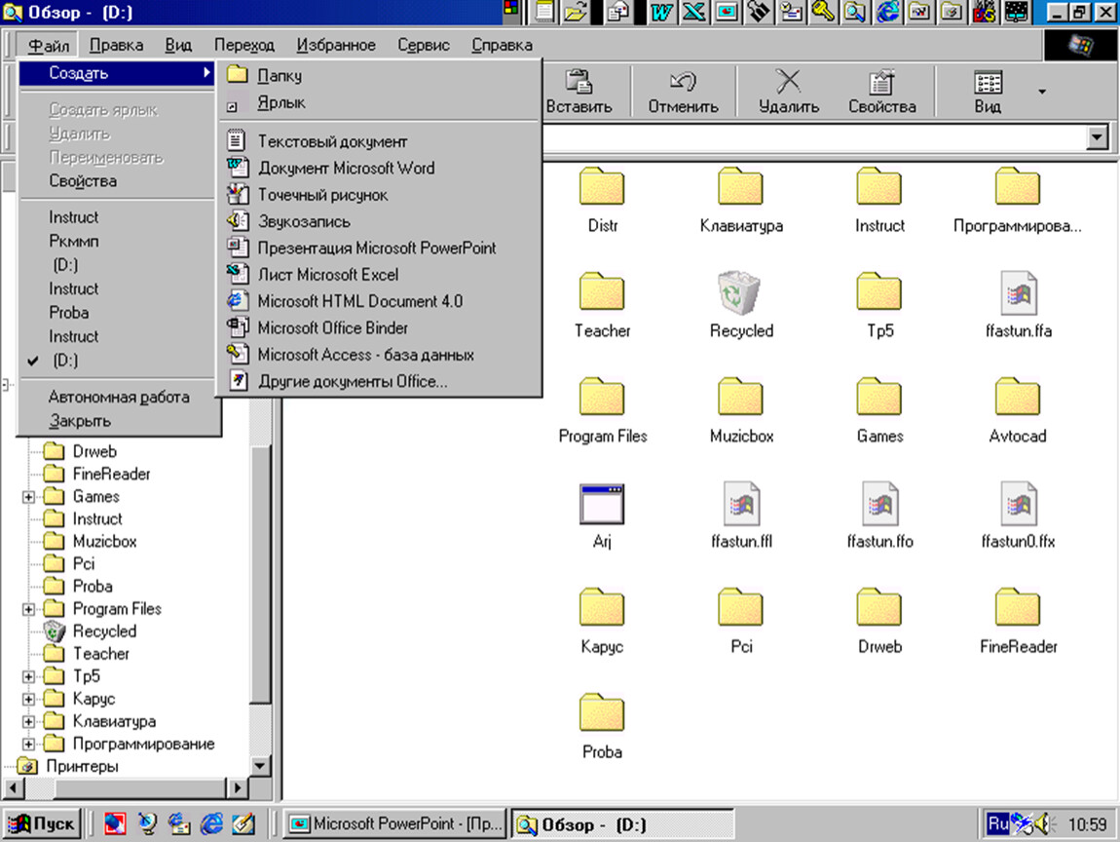
Task: Choose Microsoft Office Binder in the submenu
Action: coord(381,328)
